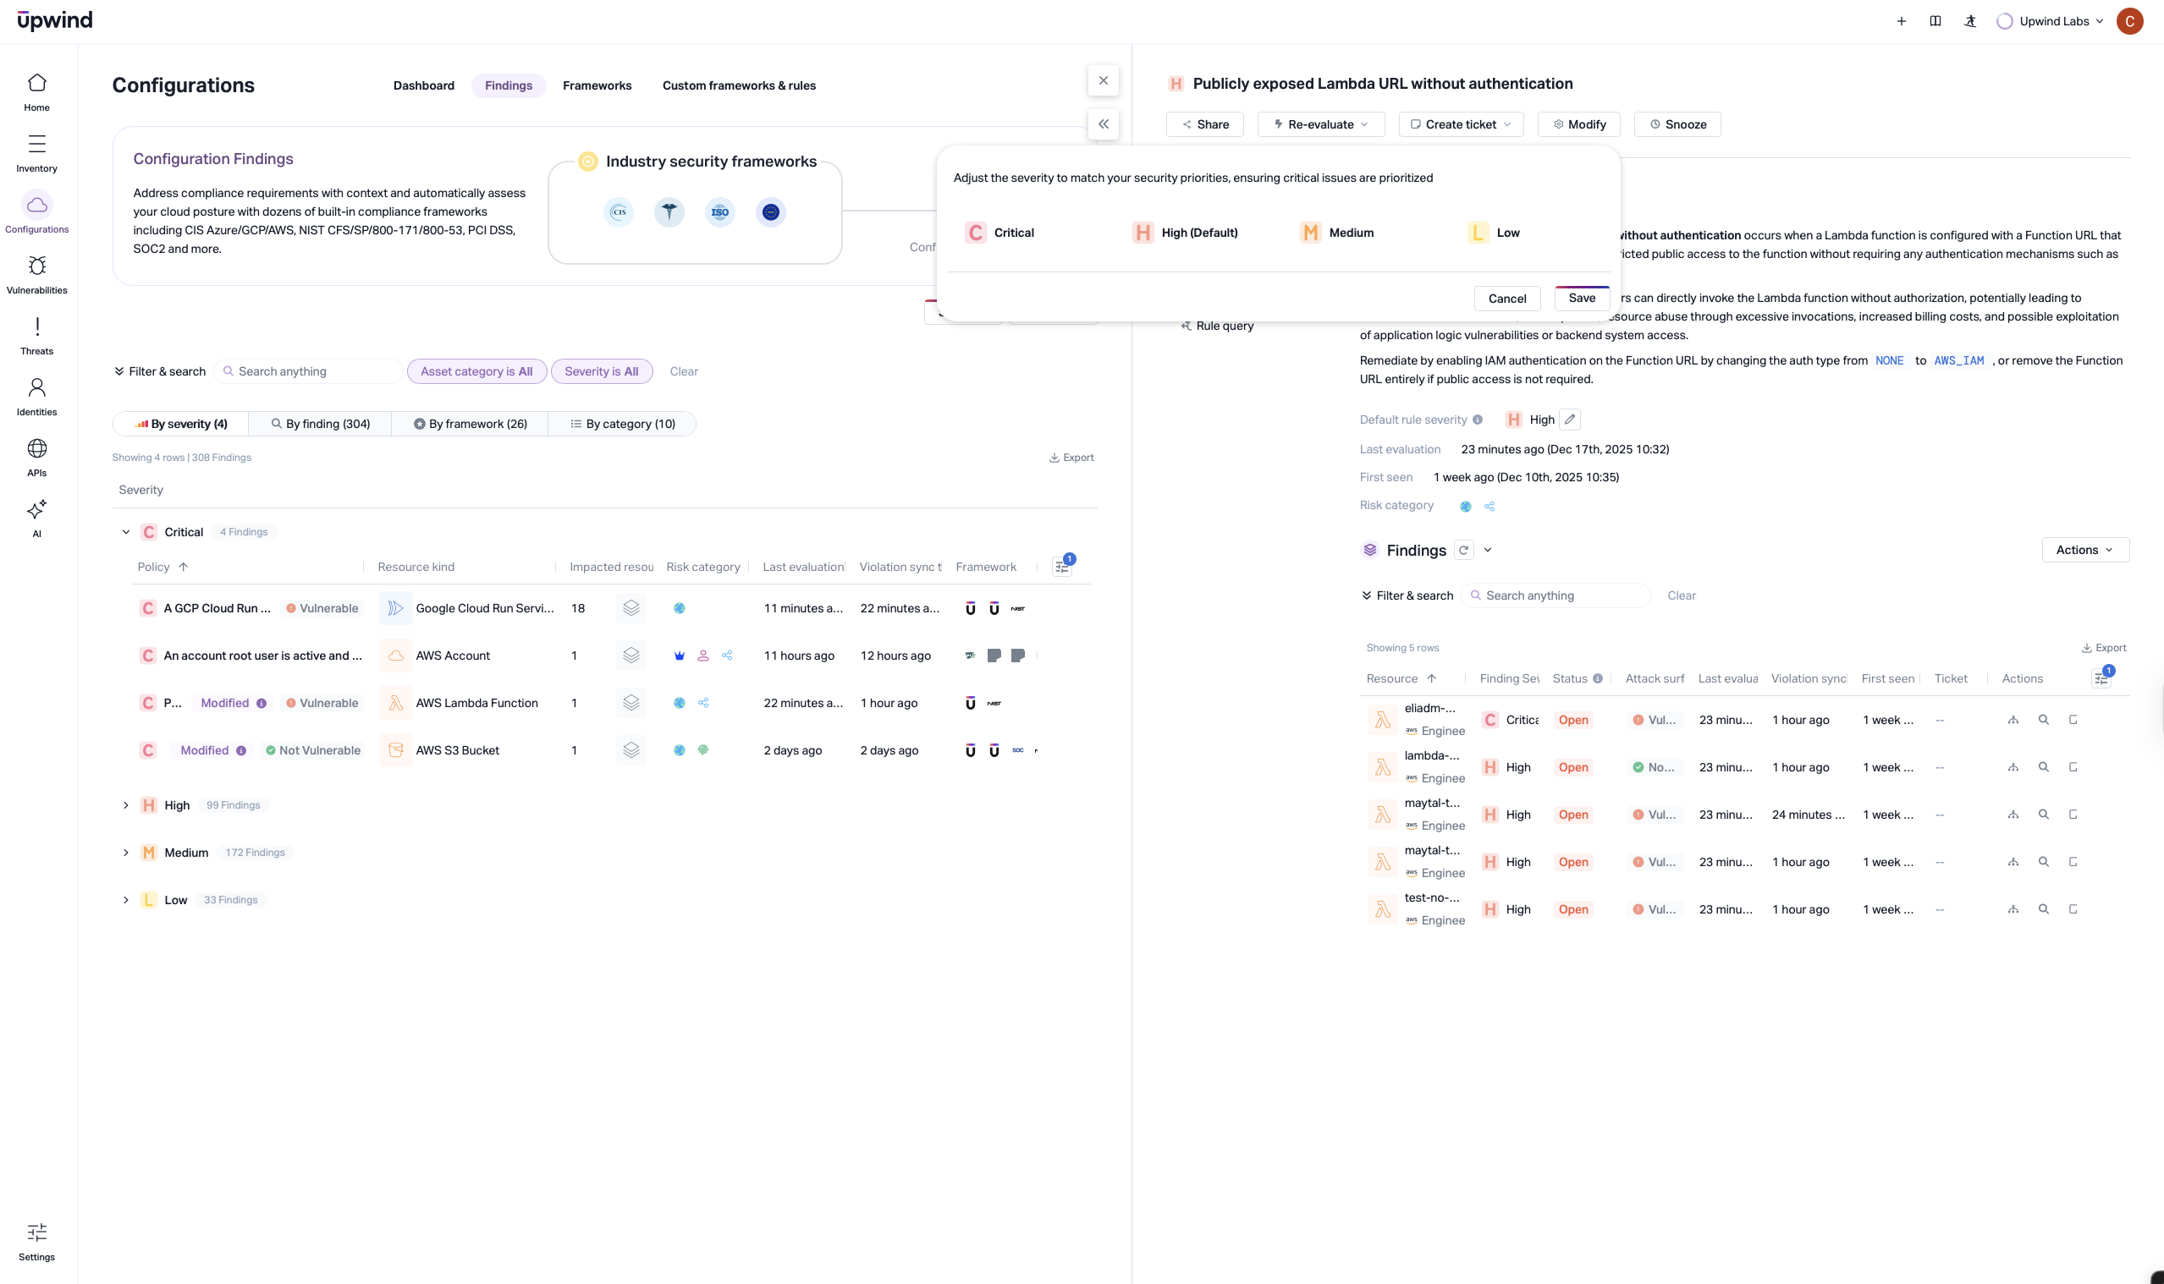Click the Cancel button
This screenshot has width=2164, height=1284.
click(x=1507, y=299)
